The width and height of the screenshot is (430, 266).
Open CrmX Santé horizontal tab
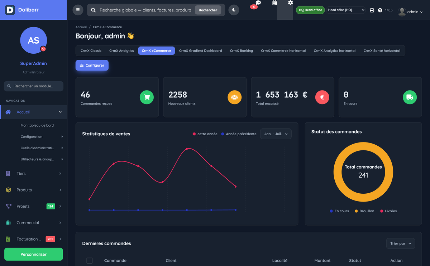pos(382,51)
